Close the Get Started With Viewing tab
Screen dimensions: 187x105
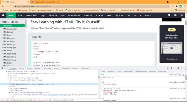[x=57, y=2]
